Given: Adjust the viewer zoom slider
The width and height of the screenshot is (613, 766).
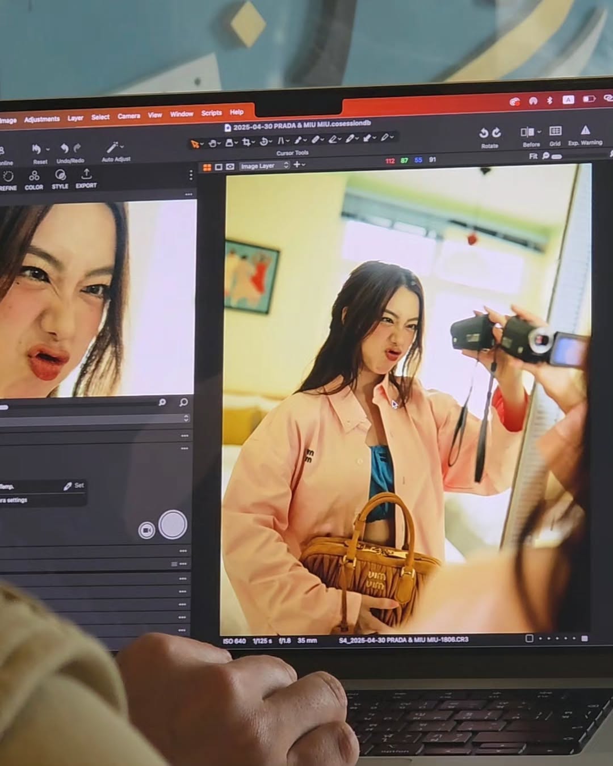Looking at the screenshot, I should [556, 156].
